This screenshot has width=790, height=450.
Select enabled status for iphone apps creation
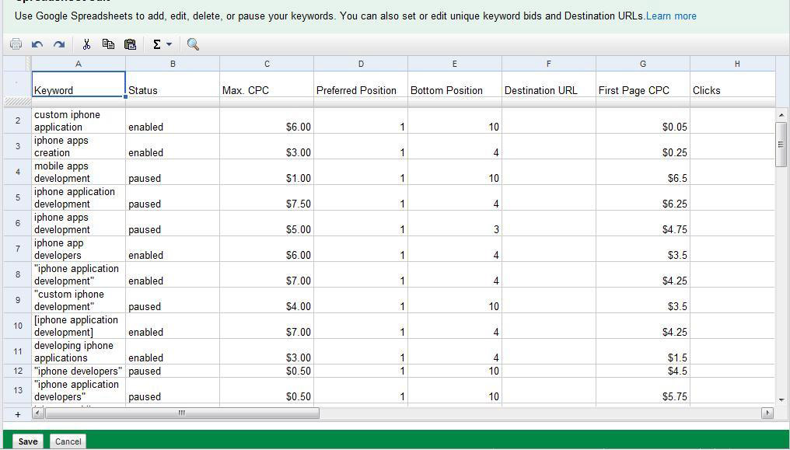point(173,146)
